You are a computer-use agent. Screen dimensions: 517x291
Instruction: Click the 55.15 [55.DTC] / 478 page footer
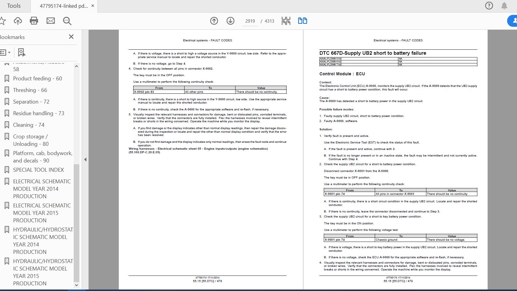coord(207,281)
